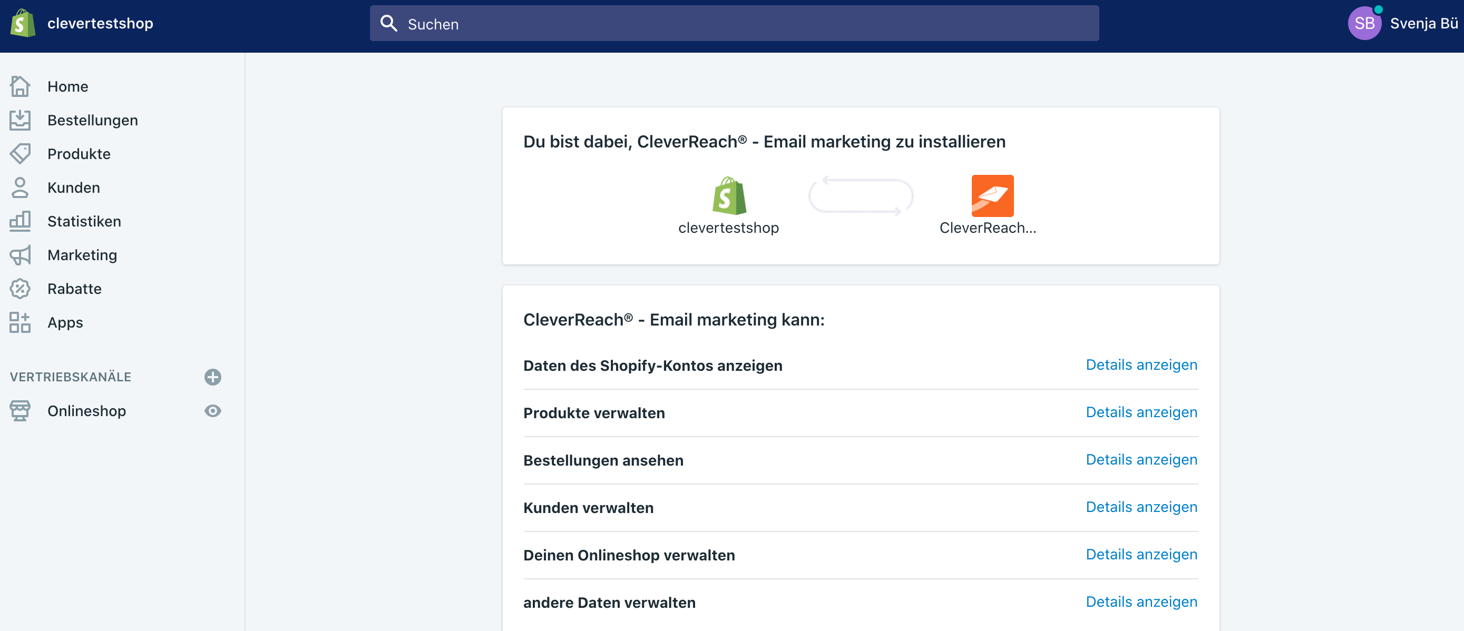Screen dimensions: 1464x631
Task: Focus the Suchen search field
Action: point(734,23)
